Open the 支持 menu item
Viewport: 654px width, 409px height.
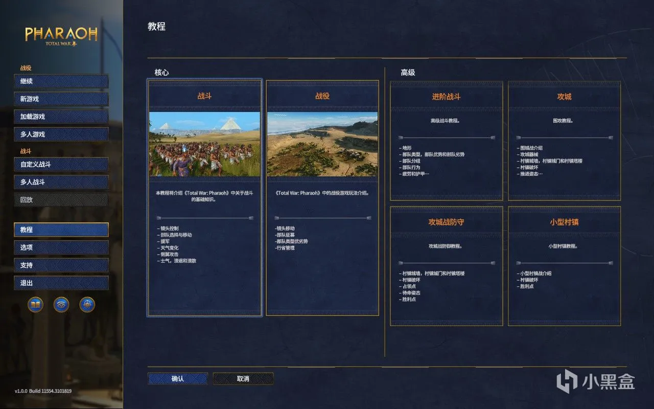61,265
